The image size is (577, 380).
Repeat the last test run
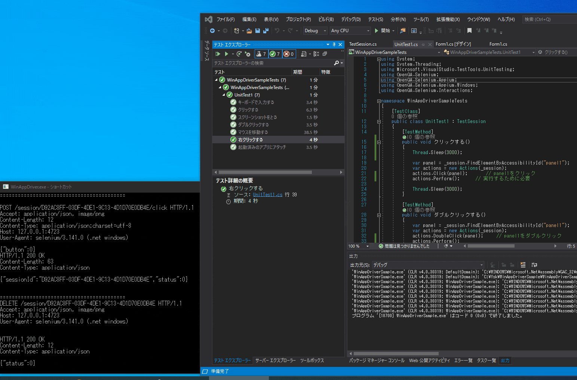(239, 53)
